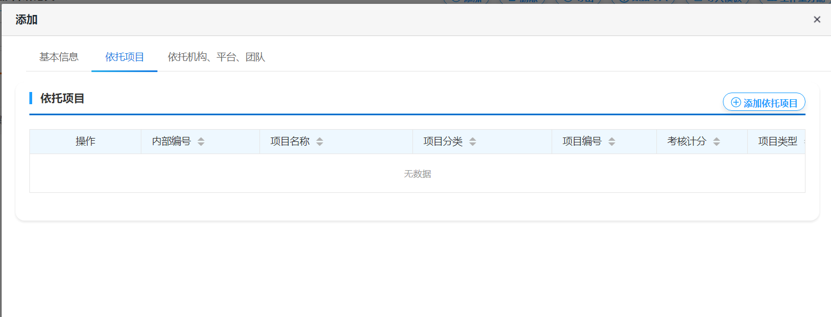
Task: Click the sort arrows beside 考核计分
Action: tap(716, 142)
